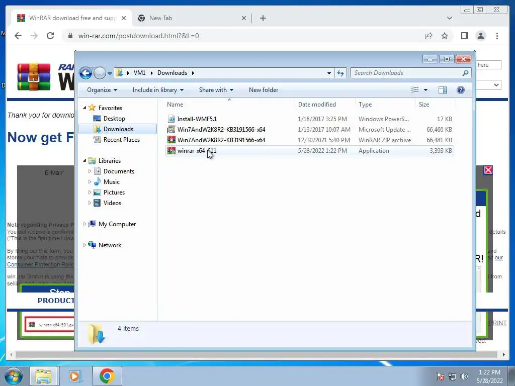This screenshot has width=515, height=386.
Task: Select Desktop in Favorites
Action: point(114,119)
